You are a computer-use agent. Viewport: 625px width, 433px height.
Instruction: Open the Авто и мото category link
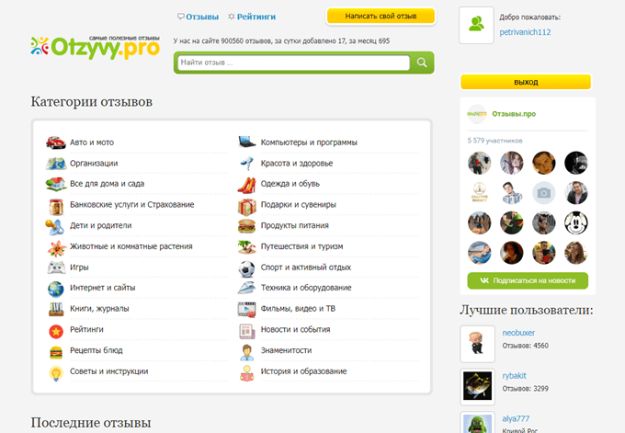(92, 142)
